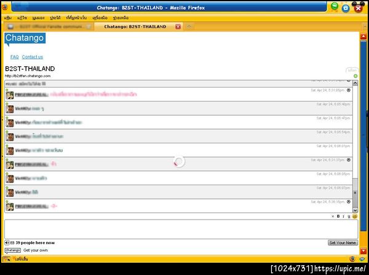Screen dimensions: 369x275
Task: Click the avatar on the 6:05:47pm message
Action: [10, 123]
